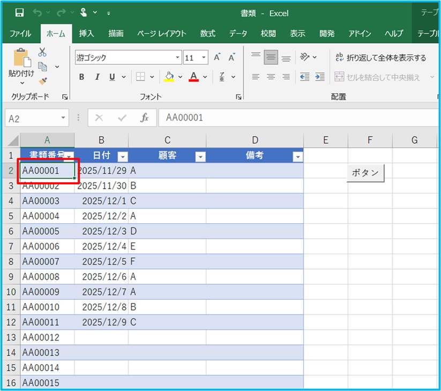
Task: Click the Increase Indent icon
Action: pyautogui.click(x=320, y=77)
